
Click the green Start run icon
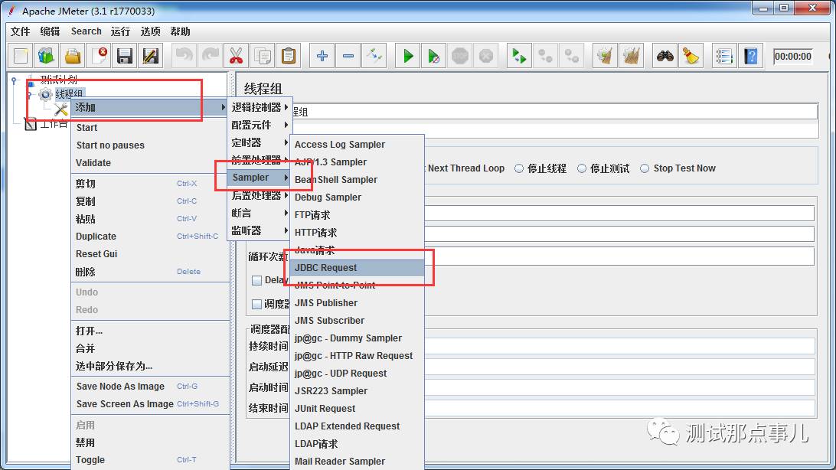point(408,56)
